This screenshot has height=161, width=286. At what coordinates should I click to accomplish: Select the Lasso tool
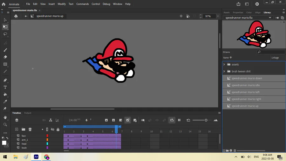(5, 34)
